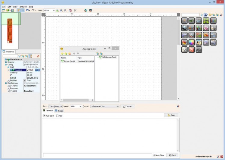The image size is (225, 160).
Task: Toggle the Auto Clear checkbox
Action: [154, 155]
